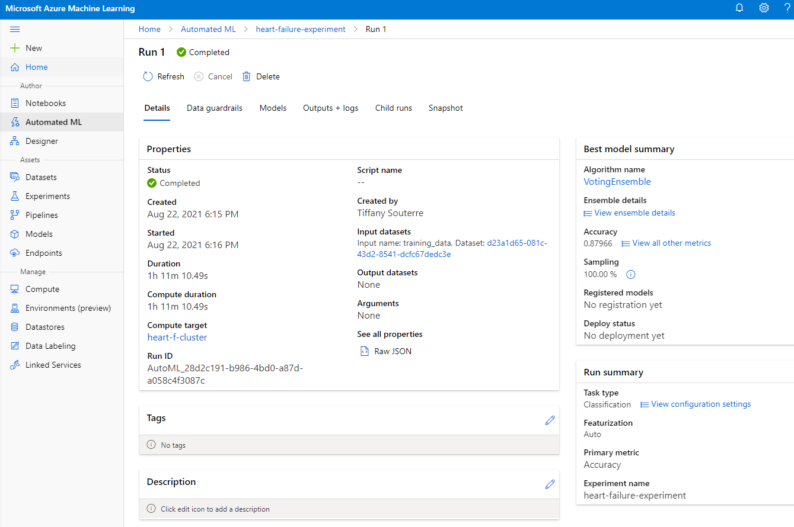Select the Outputs + logs tab
The height and width of the screenshot is (527, 794).
point(330,108)
